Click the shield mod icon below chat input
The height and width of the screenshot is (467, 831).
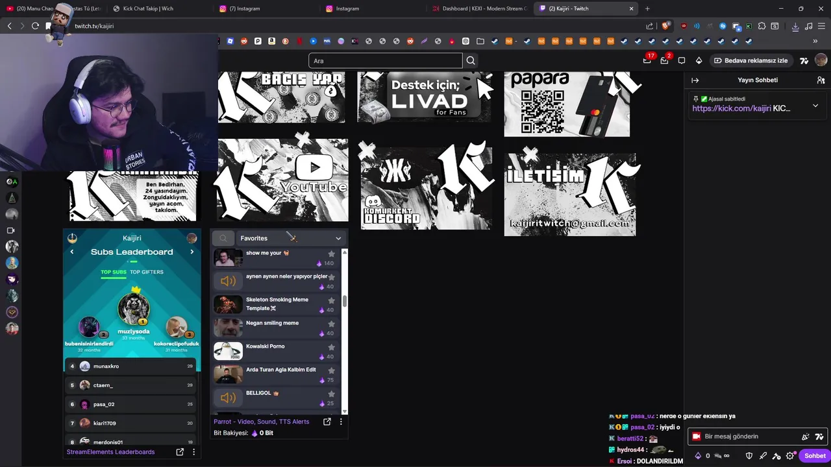click(749, 456)
